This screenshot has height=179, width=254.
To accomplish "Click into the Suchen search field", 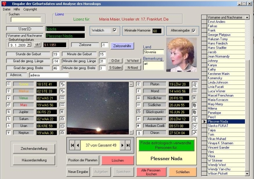I will coord(26,20).
